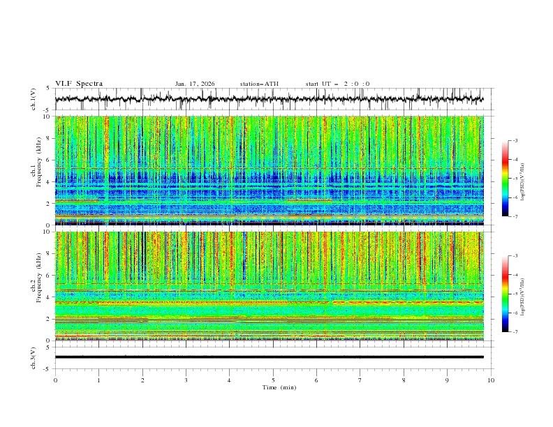Click the 10 kHz tick on ch.2 spectrogram
Viewport: 553px width, 427px height.
tap(48, 232)
